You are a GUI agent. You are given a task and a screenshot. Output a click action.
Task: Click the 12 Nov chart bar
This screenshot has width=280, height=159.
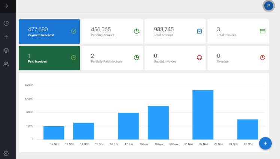[x=54, y=133]
